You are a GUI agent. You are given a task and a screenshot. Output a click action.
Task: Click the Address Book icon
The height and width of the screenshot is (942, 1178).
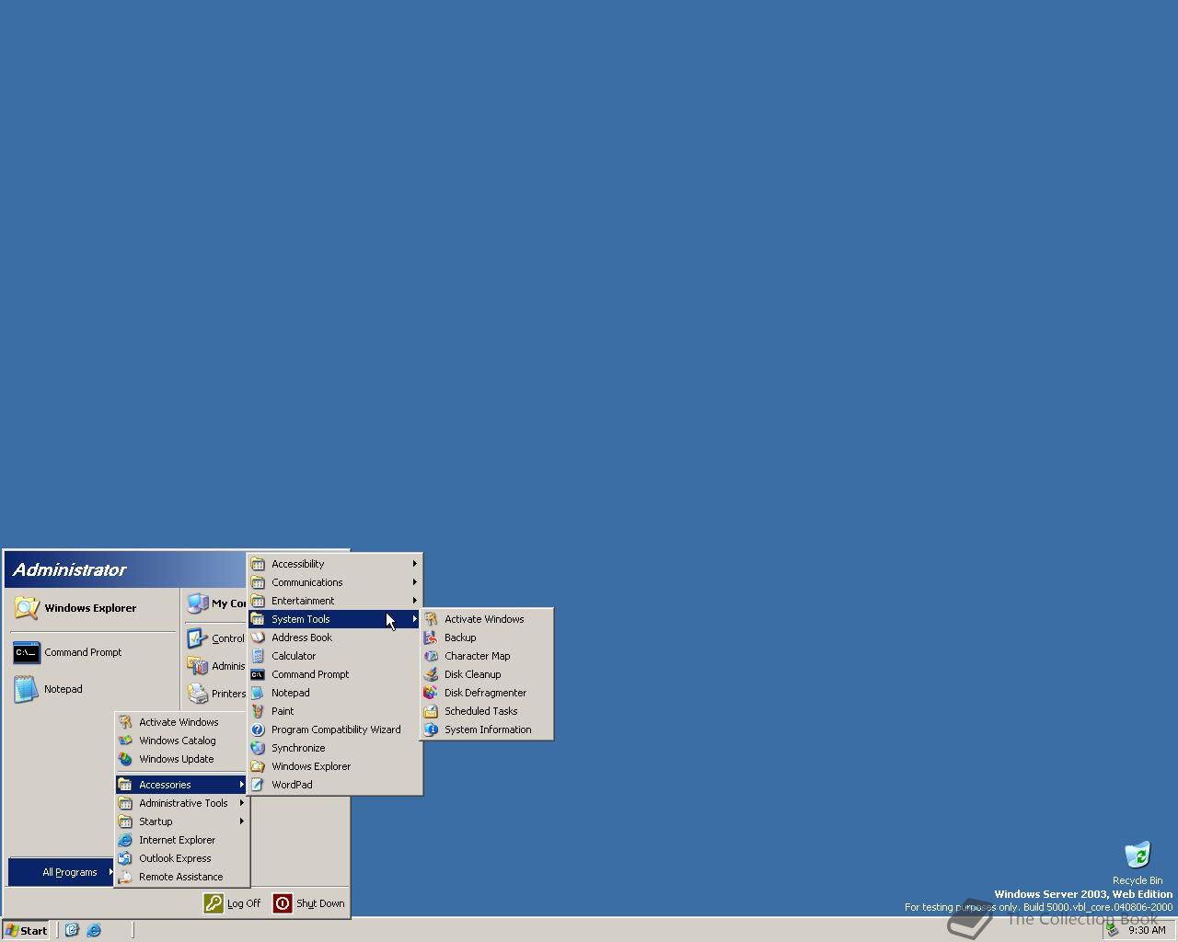tap(258, 638)
